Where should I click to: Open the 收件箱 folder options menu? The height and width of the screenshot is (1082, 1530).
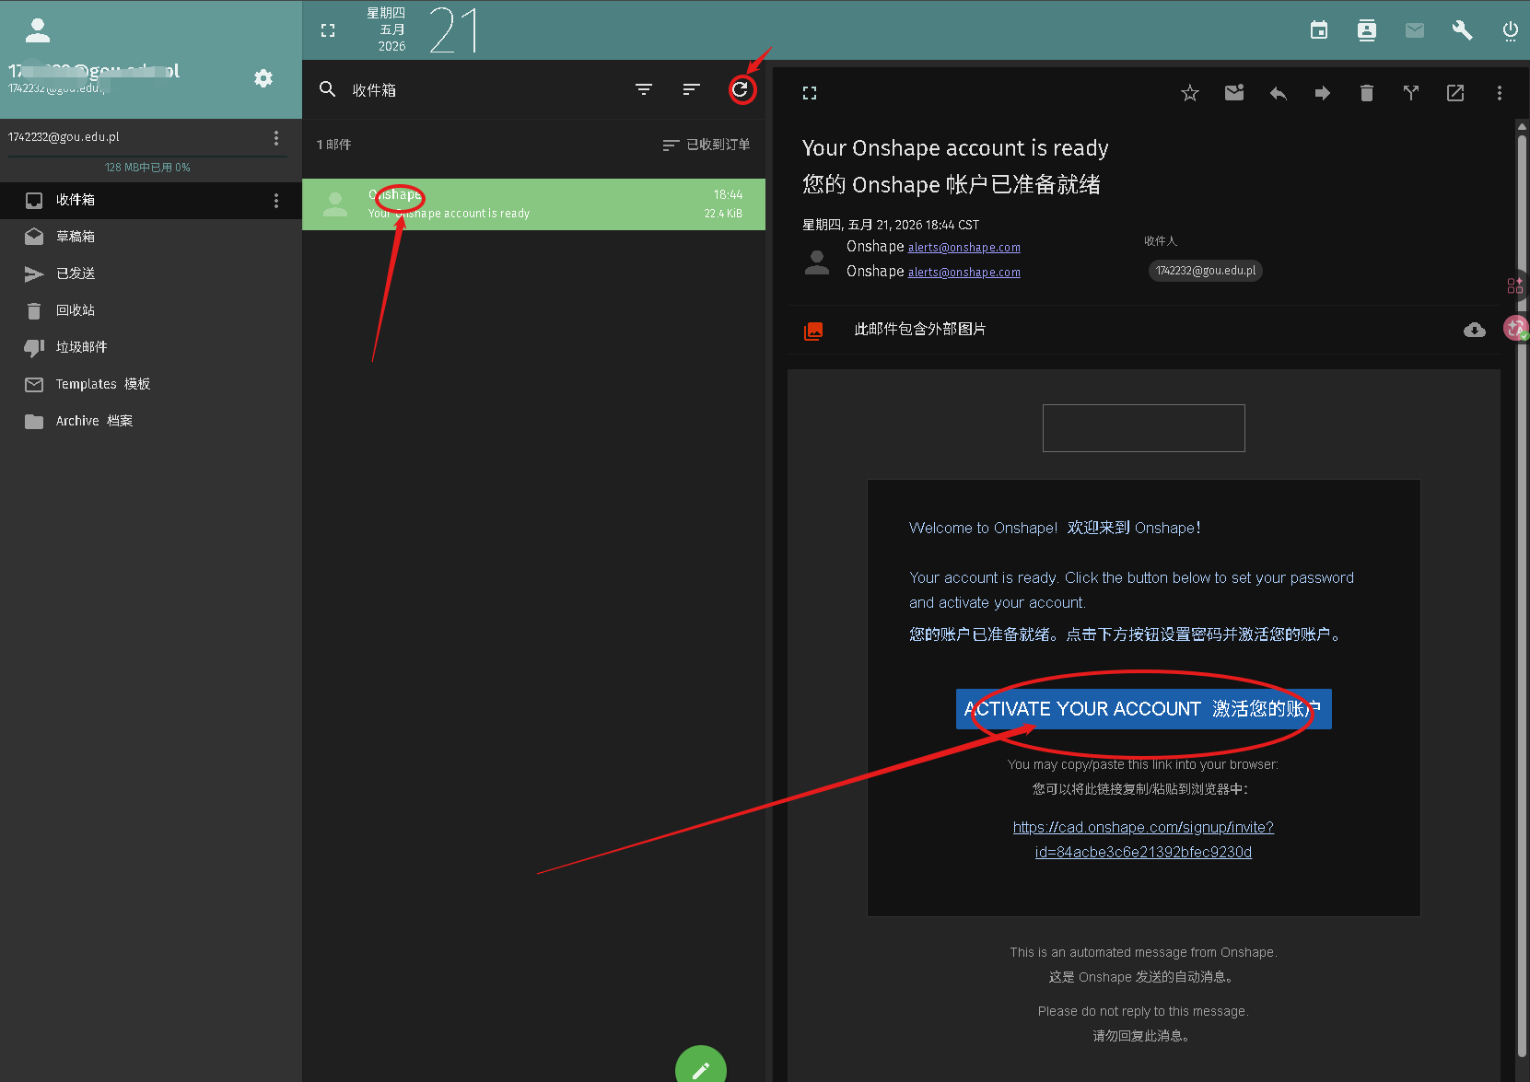point(276,200)
